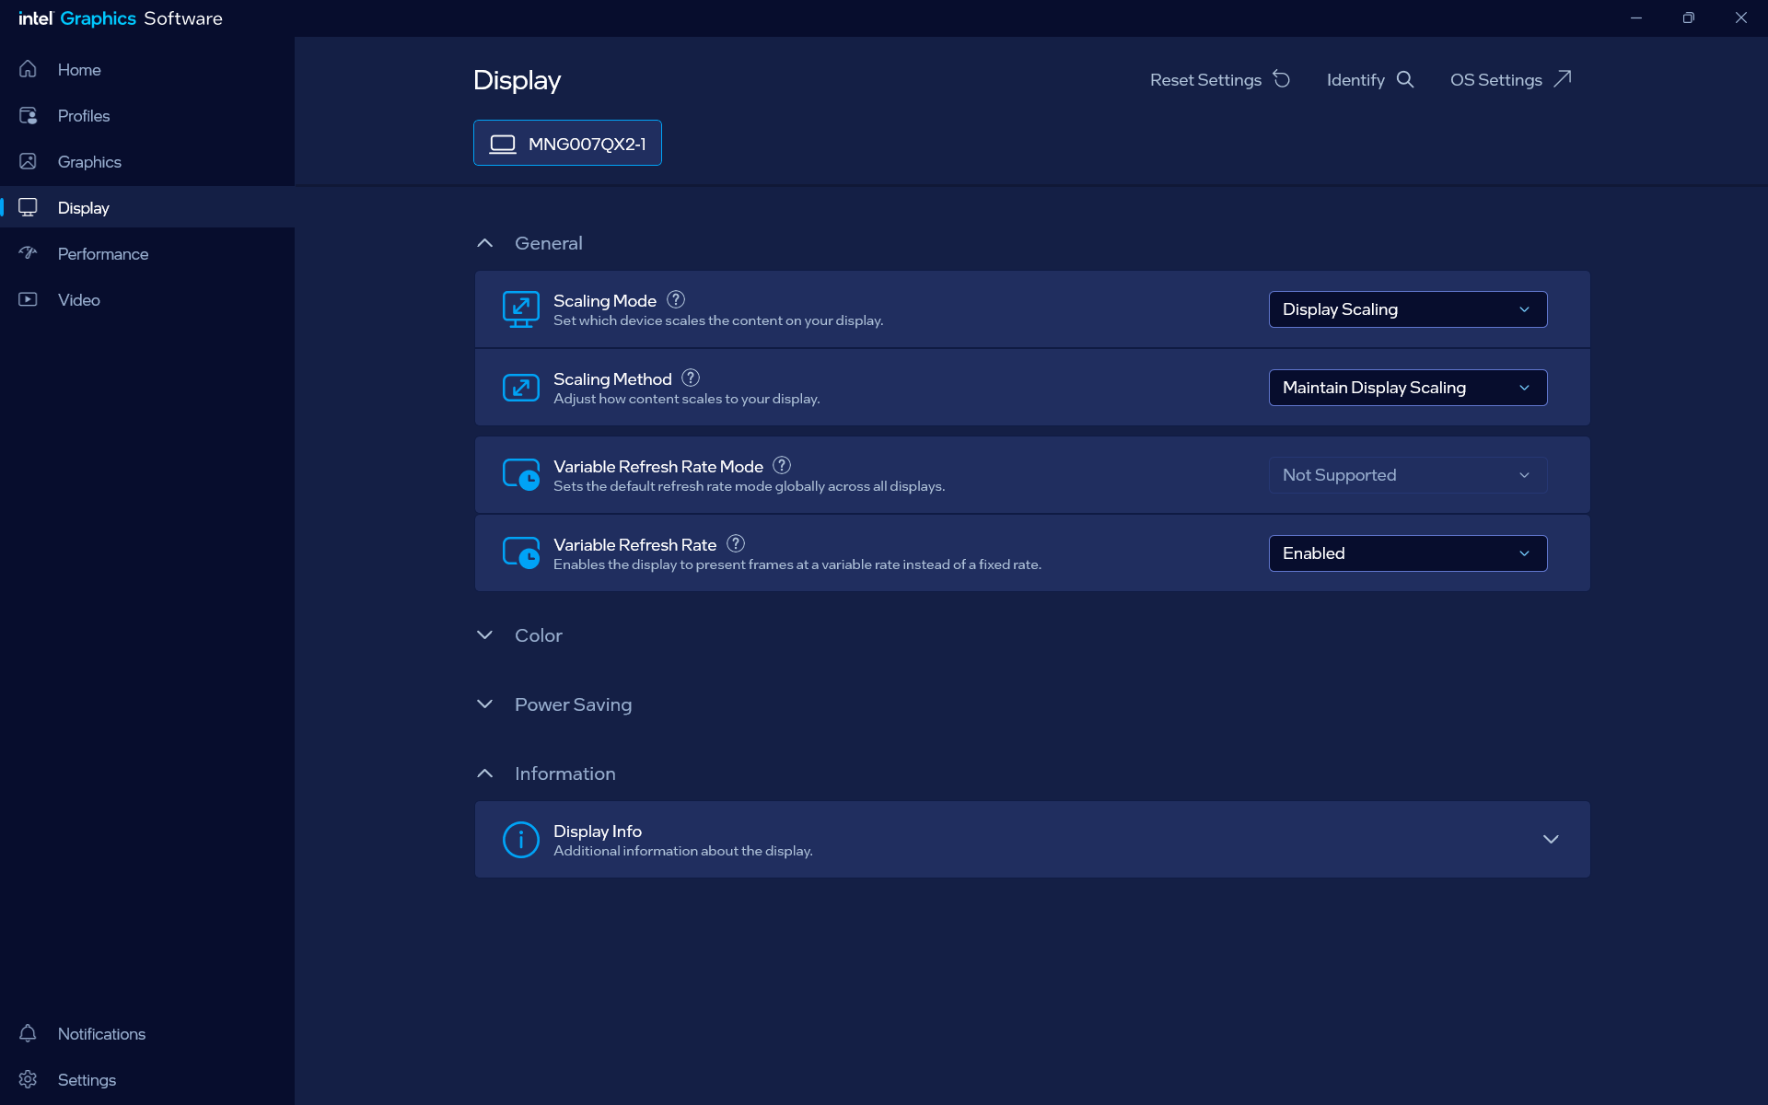Click 'Sets the default refresh rate mode' description
This screenshot has height=1105, width=1768.
tap(749, 486)
